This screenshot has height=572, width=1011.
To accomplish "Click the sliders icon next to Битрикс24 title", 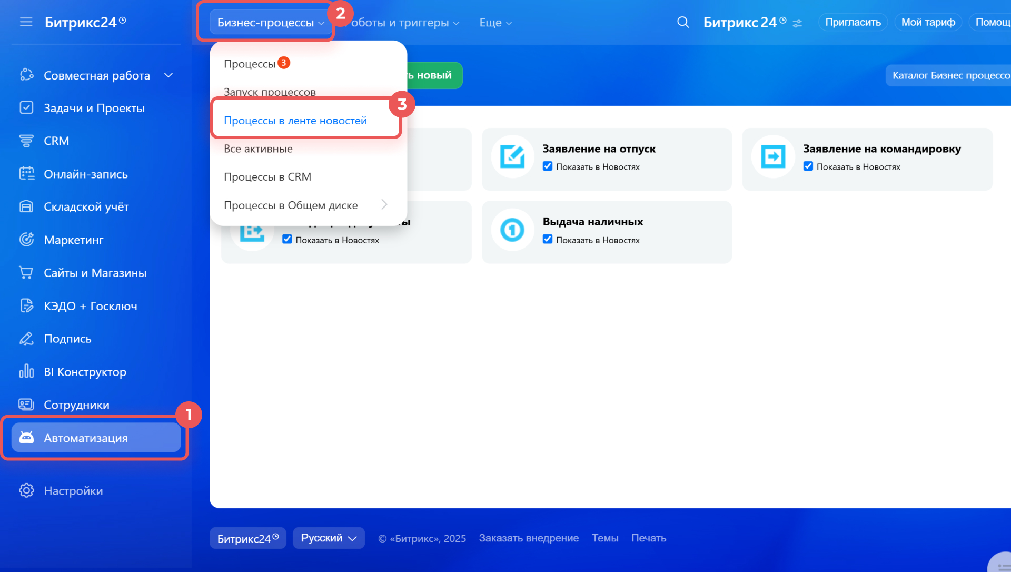I will [x=797, y=24].
